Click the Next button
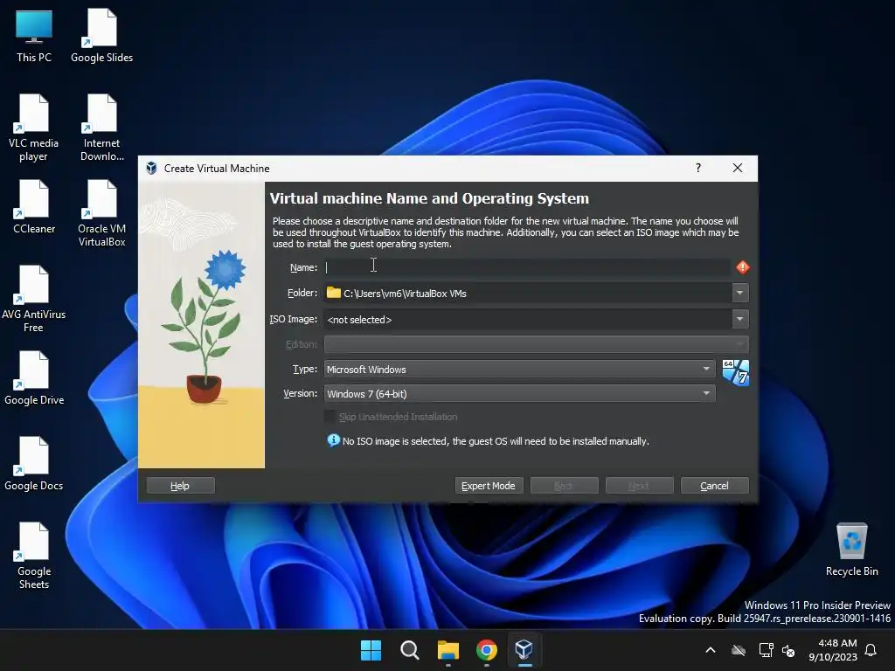The width and height of the screenshot is (895, 671). (x=639, y=486)
